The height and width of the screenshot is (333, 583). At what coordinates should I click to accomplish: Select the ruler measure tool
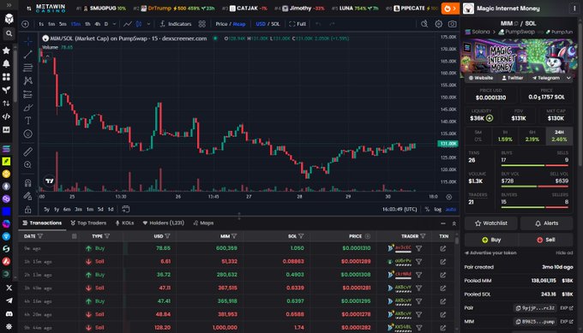28,152
